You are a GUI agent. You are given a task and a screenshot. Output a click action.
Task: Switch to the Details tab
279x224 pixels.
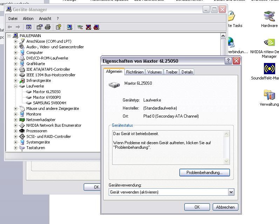point(187,72)
